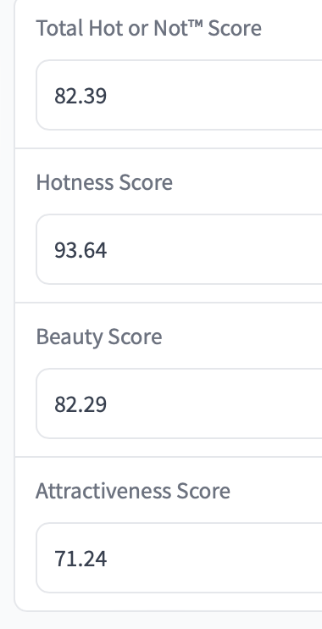
Task: Click the Total Hot or Not Score textbox
Action: click(180, 95)
